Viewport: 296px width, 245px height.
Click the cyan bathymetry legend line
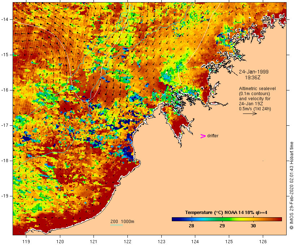tap(117, 225)
